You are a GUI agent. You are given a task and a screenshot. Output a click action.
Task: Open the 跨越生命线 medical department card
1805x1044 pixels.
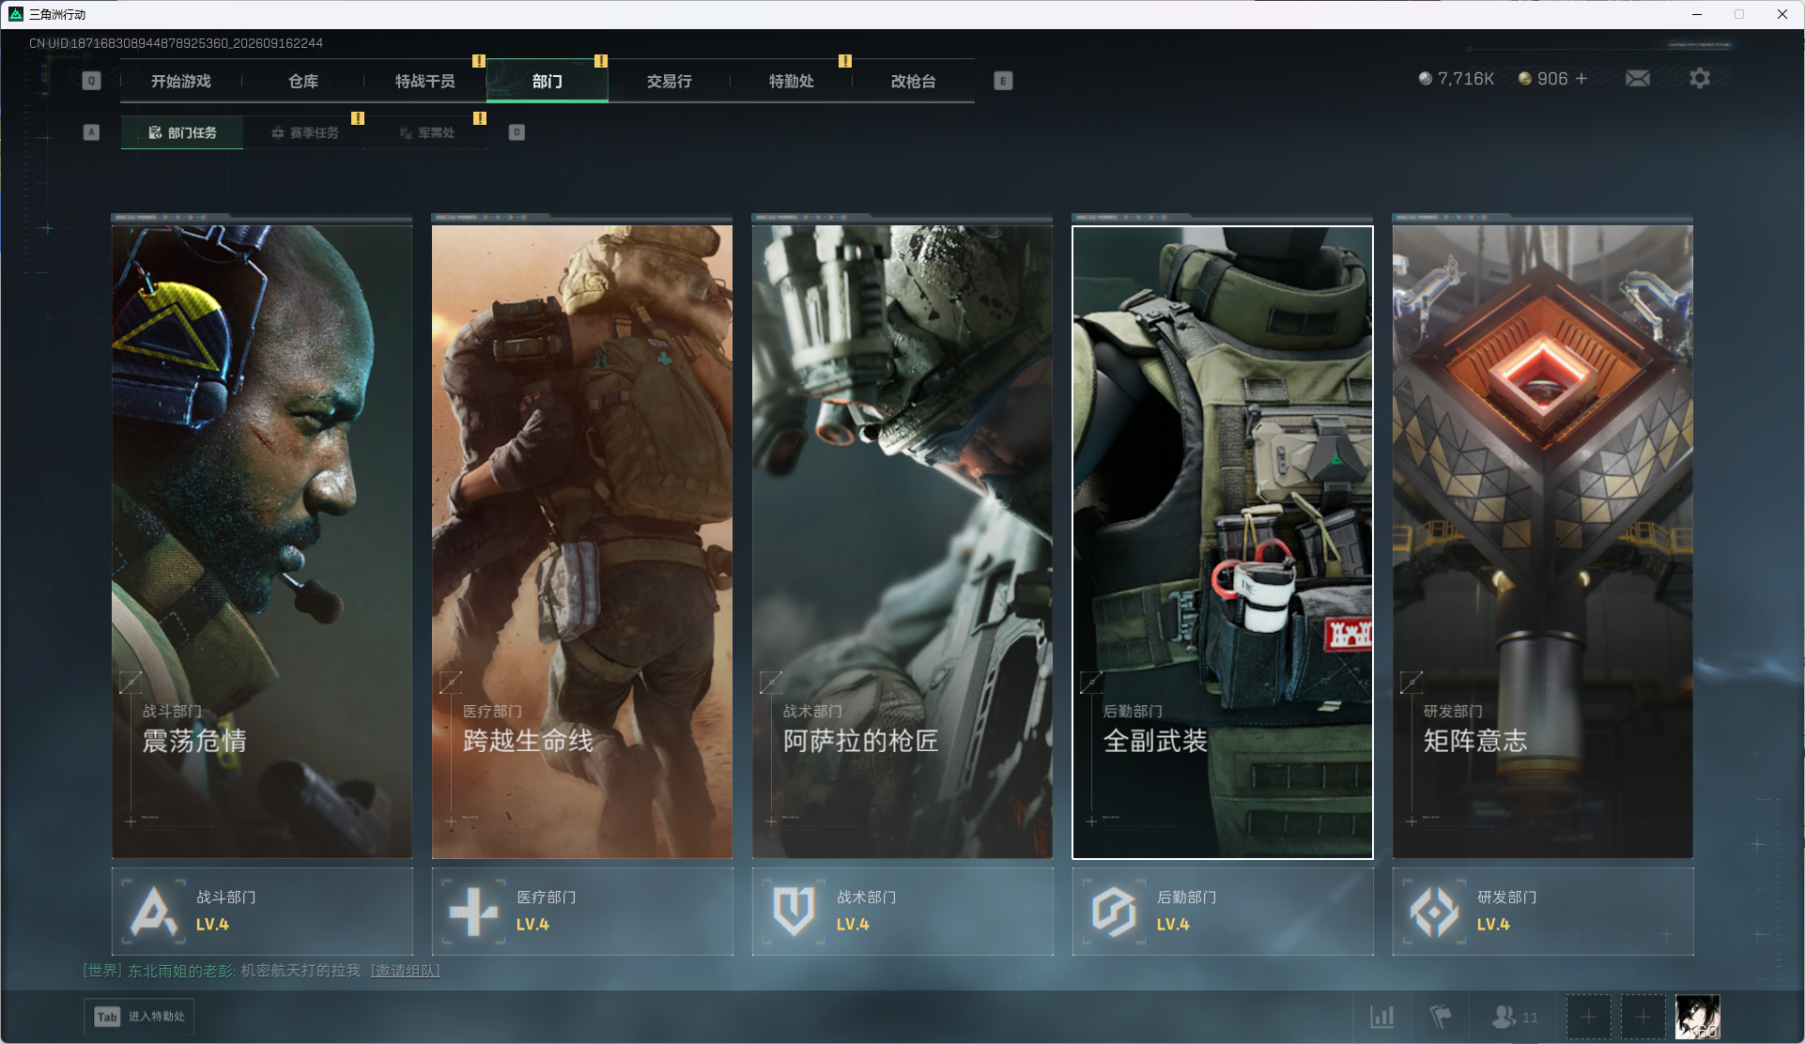[582, 542]
